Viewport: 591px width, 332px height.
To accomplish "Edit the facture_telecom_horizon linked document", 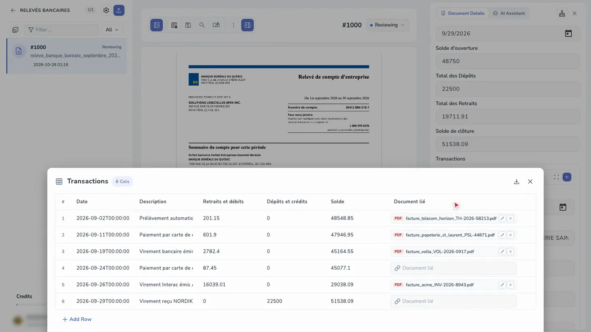I will point(502,218).
